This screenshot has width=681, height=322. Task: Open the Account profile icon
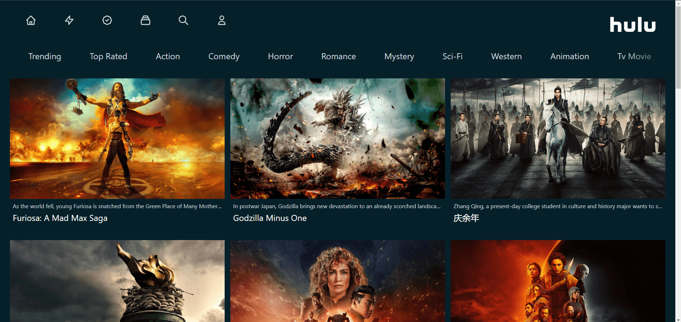point(222,21)
